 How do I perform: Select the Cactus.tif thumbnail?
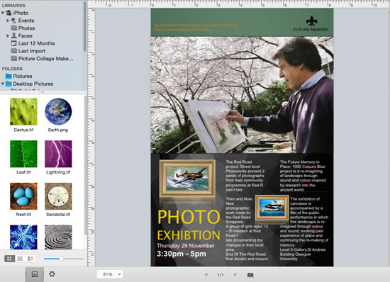[x=23, y=111]
